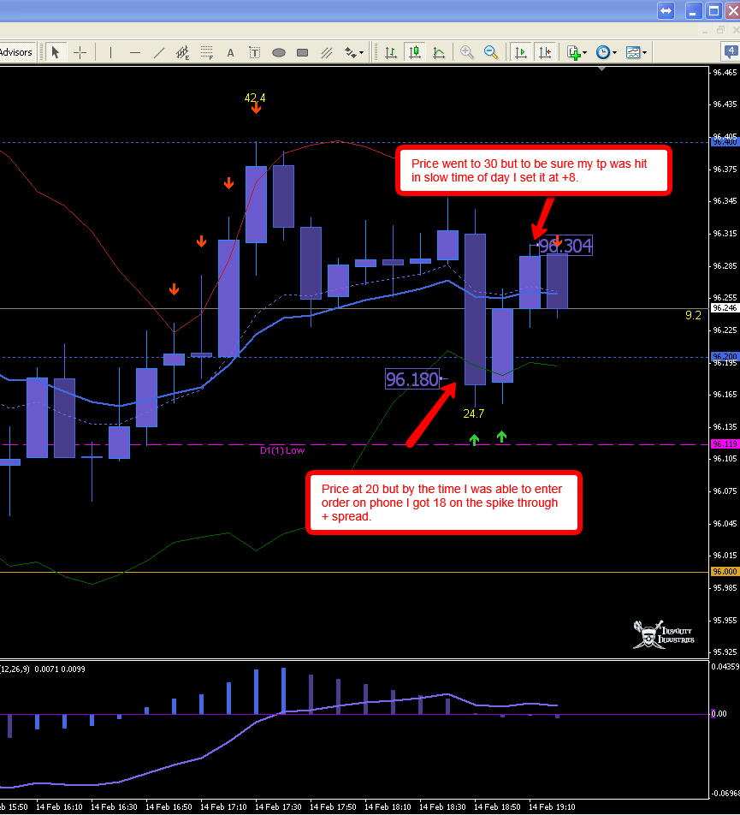Screen dimensions: 740x815
Task: Click the blue 96.200 level tag
Action: [725, 356]
